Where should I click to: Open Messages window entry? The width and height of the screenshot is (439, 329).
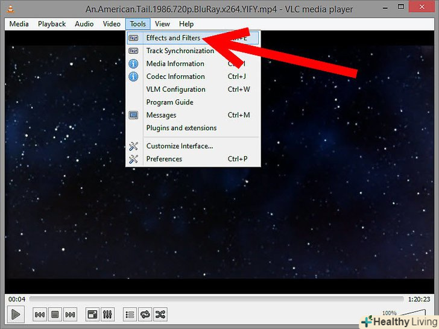click(x=192, y=115)
